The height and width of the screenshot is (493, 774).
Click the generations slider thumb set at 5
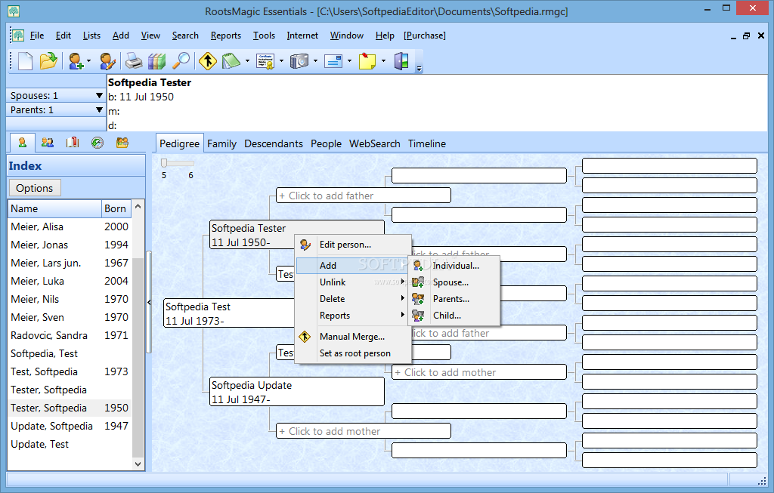click(164, 162)
